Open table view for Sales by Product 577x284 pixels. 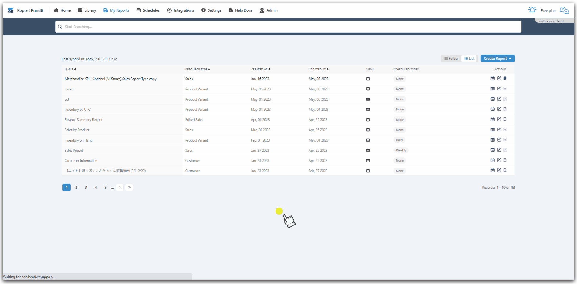(x=368, y=130)
